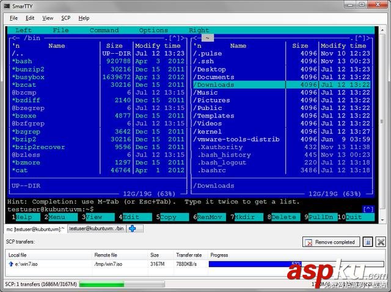The width and height of the screenshot is (391, 292).
Task: Click the 6 RenMov function key button
Action: pos(210,217)
